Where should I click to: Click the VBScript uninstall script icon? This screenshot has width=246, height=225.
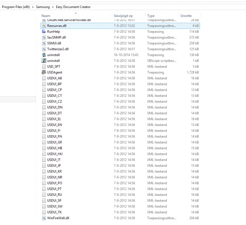click(44, 61)
